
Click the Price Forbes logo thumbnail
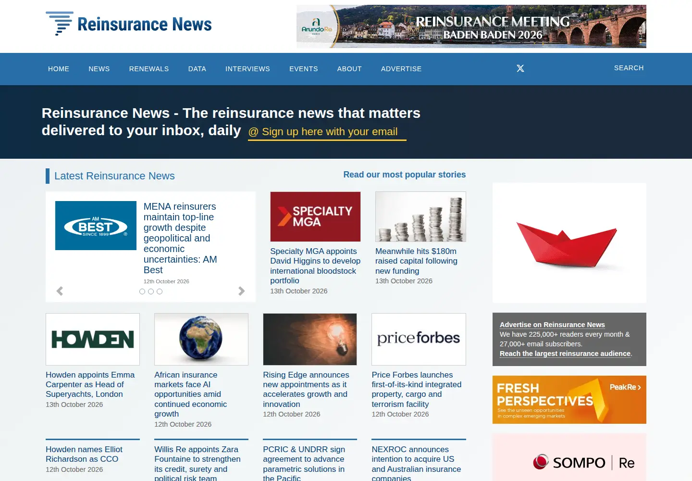pyautogui.click(x=419, y=339)
